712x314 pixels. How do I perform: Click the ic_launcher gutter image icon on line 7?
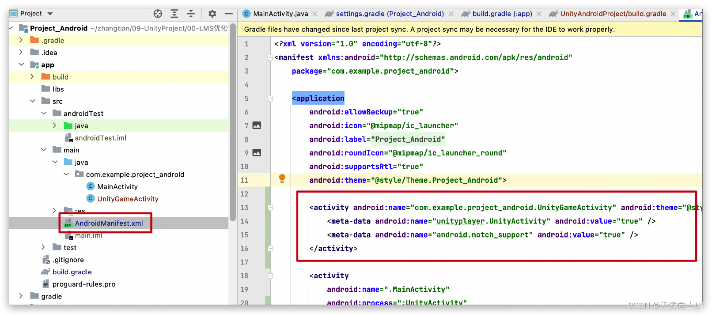click(257, 125)
